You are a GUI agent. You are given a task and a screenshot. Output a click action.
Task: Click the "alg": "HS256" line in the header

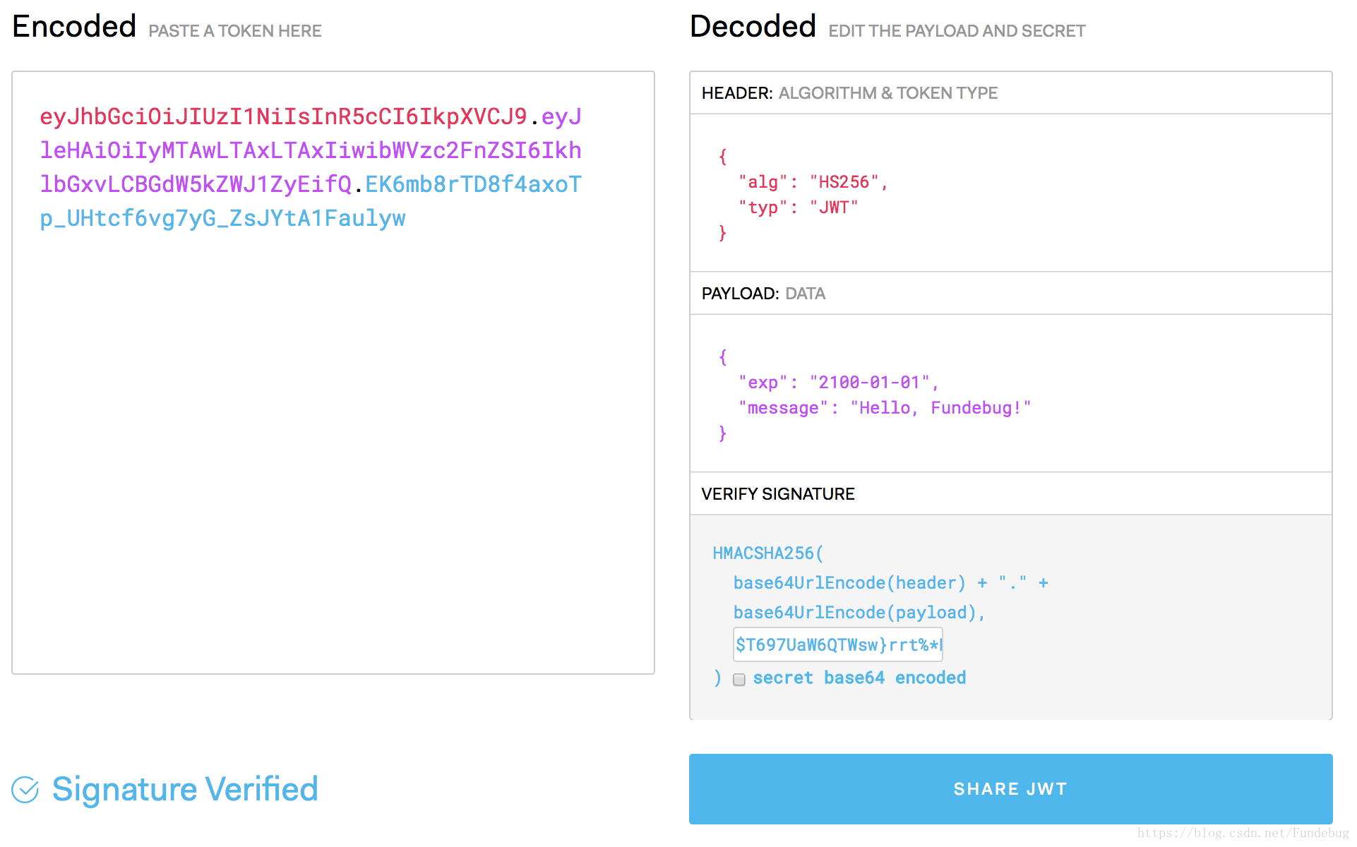click(812, 182)
